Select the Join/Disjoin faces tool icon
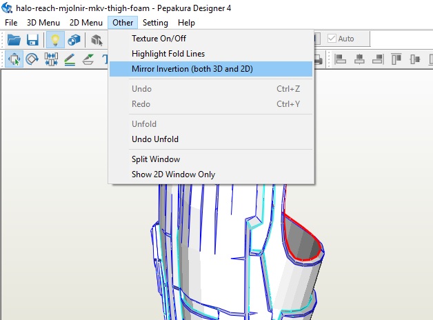433x320 pixels. tap(51, 59)
